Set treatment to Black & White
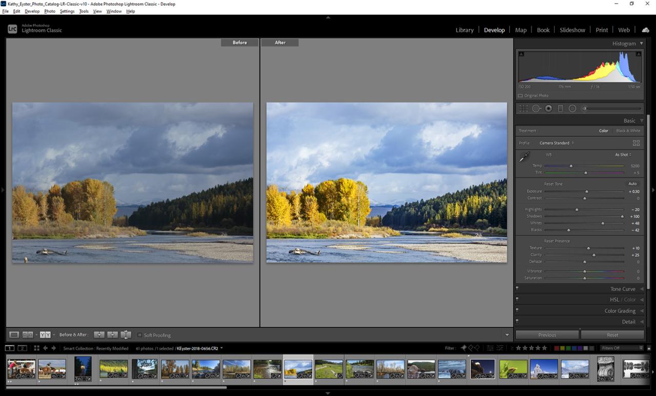This screenshot has height=396, width=656. click(x=628, y=131)
